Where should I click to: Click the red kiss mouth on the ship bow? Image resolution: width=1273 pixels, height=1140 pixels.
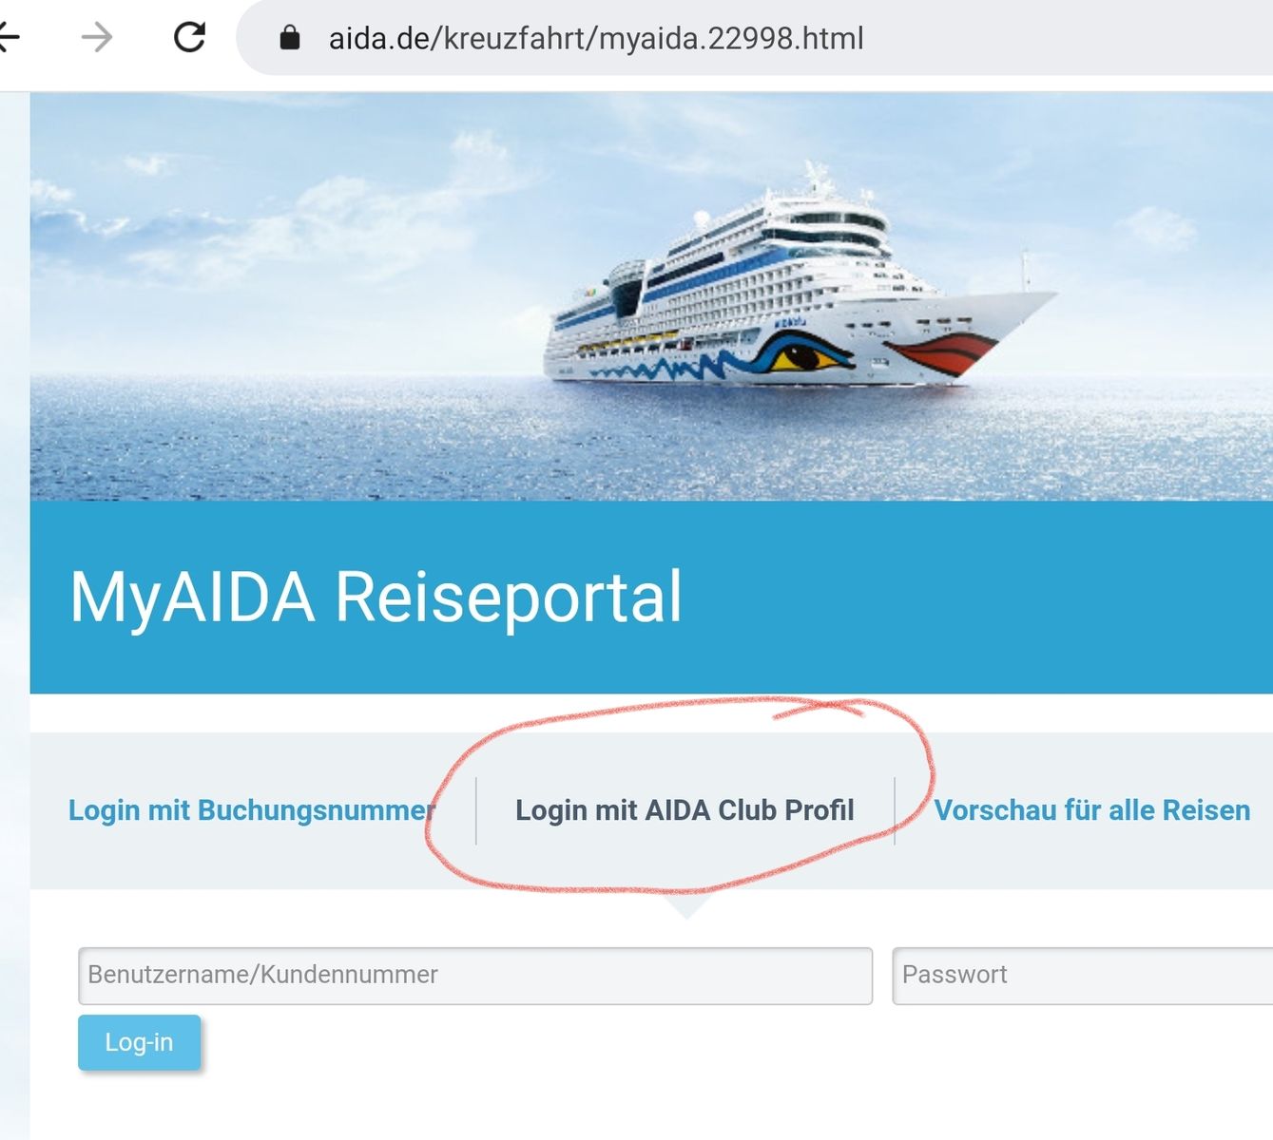941,354
